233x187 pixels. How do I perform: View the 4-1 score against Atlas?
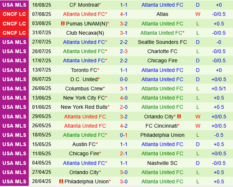pyautogui.click(x=124, y=14)
